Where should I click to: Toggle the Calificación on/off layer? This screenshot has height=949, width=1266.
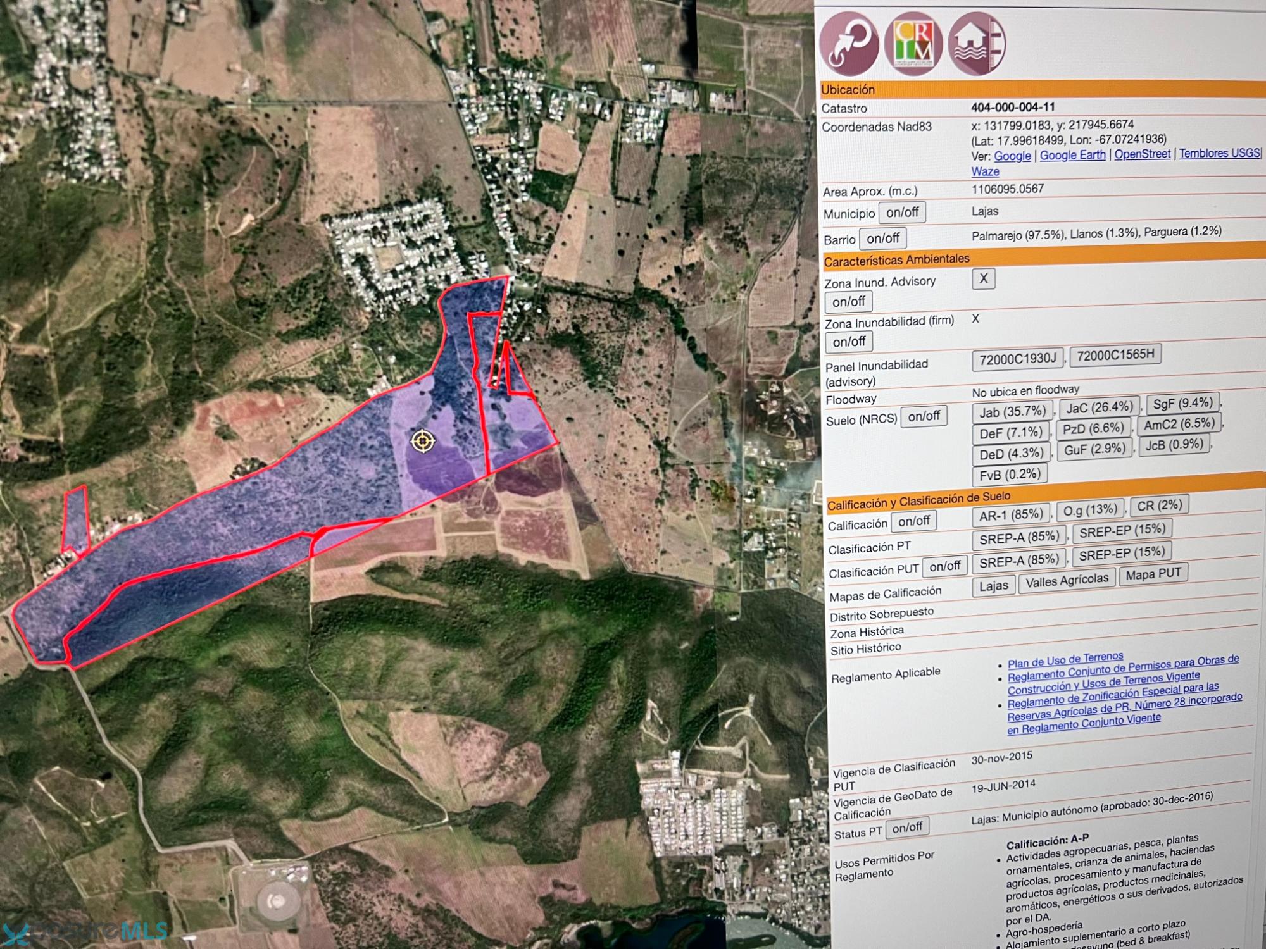[x=913, y=521]
